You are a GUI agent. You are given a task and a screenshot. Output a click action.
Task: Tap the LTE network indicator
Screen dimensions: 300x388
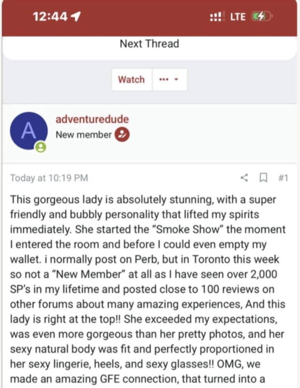[x=238, y=17]
